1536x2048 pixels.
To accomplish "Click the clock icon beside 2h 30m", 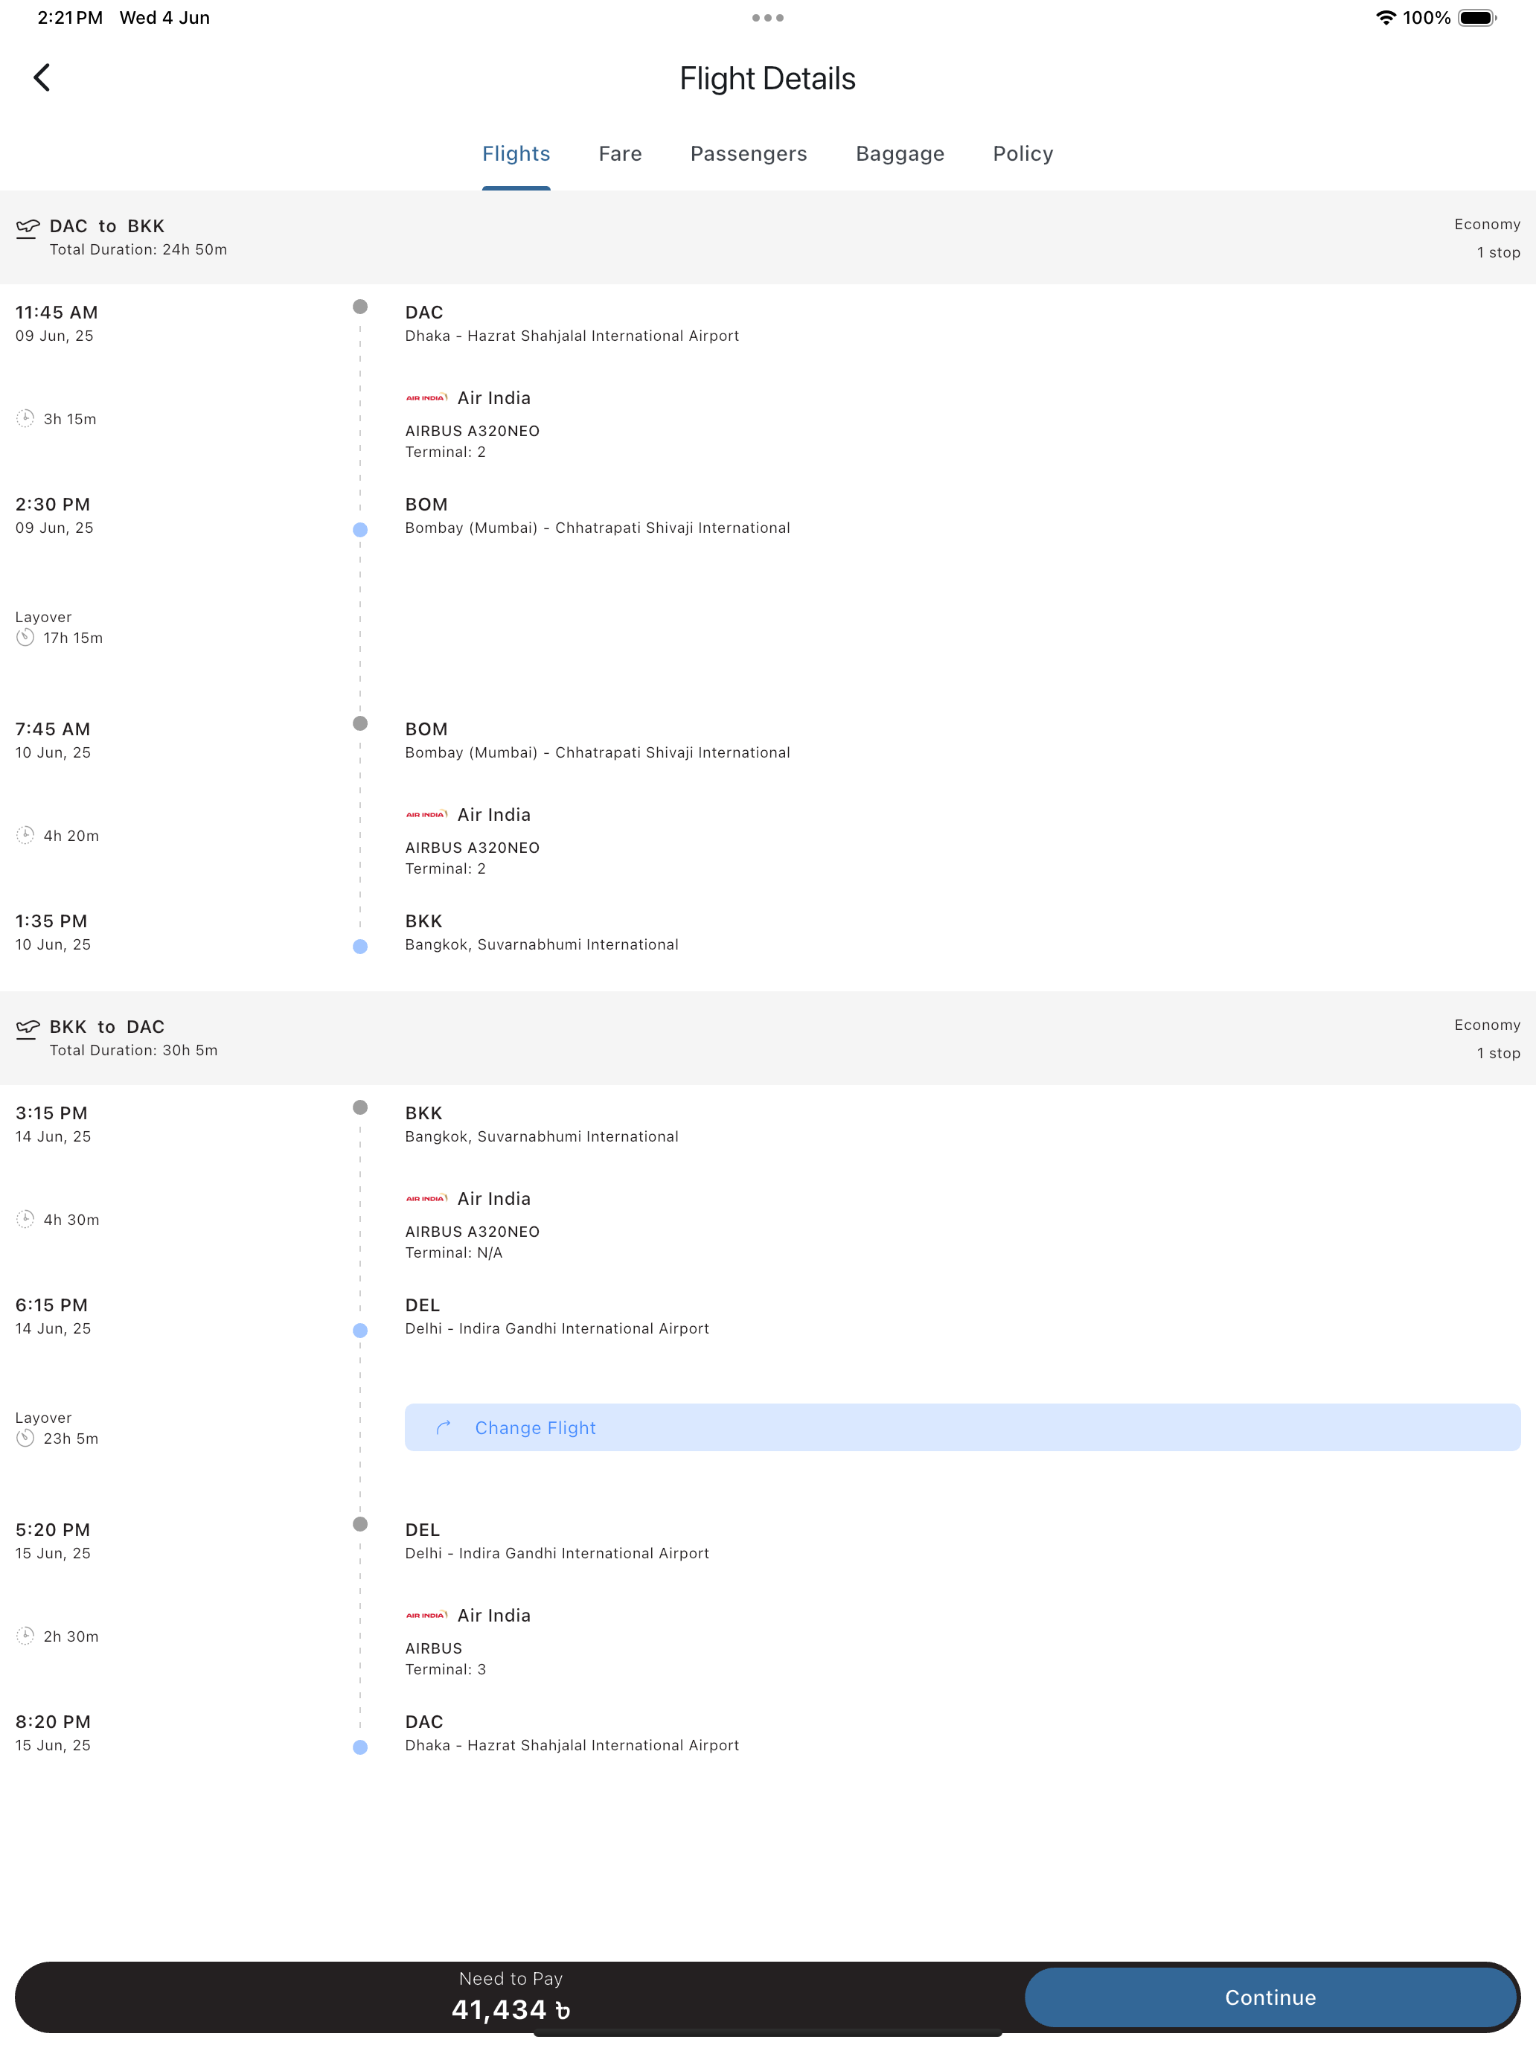I will (26, 1636).
